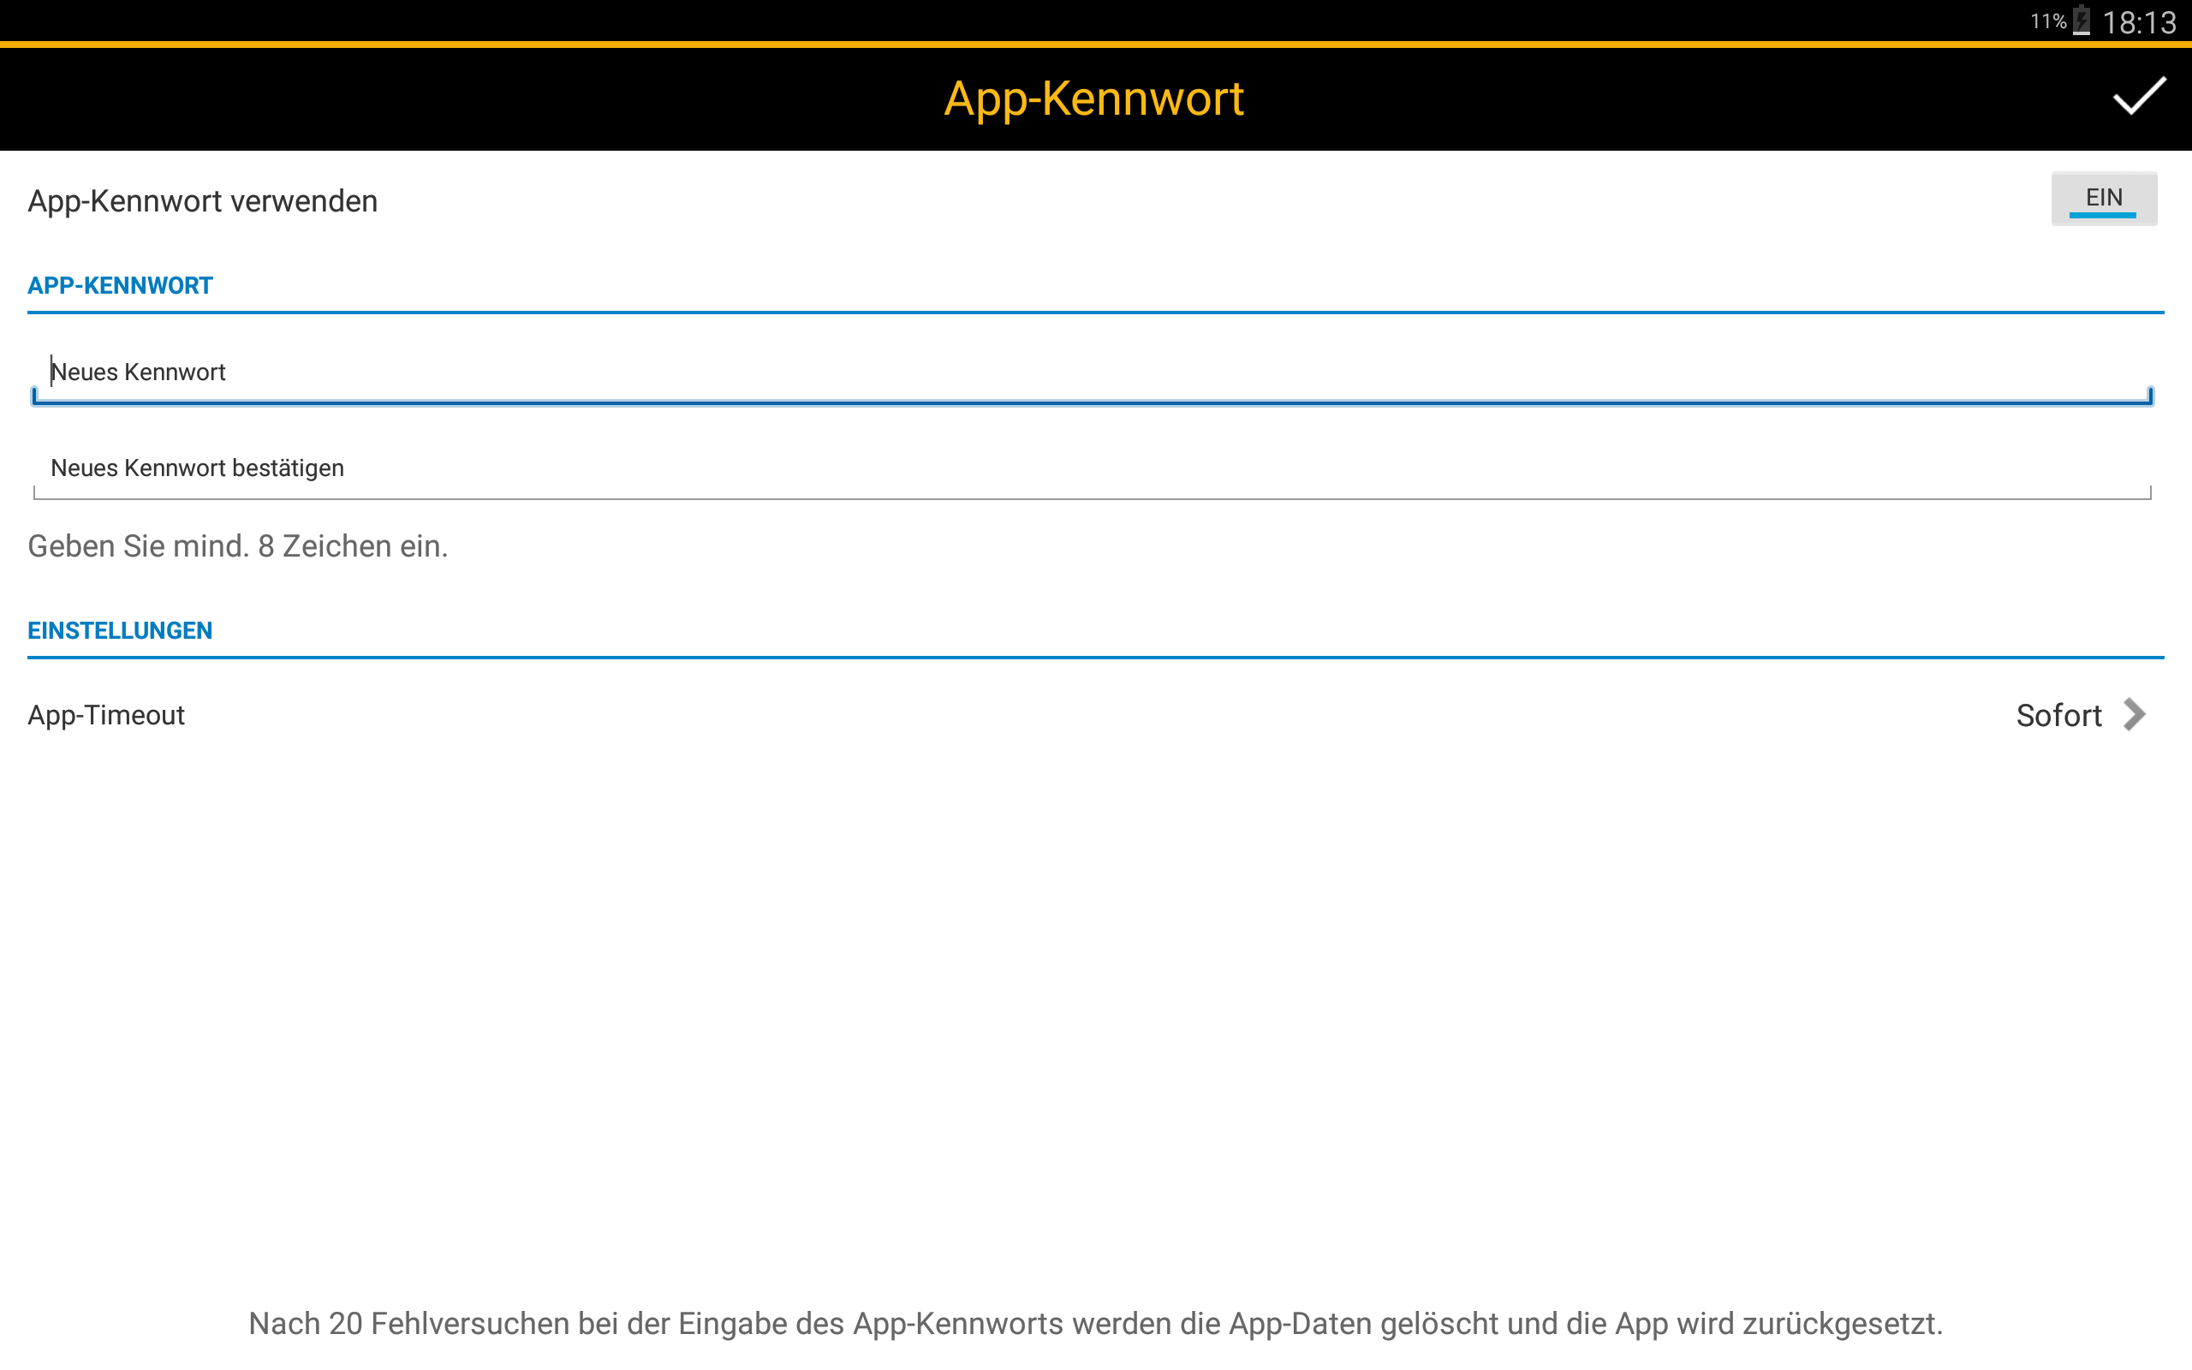The width and height of the screenshot is (2192, 1370).
Task: Toggle the App-Kennwort verwenden EIN switch
Action: [2103, 199]
